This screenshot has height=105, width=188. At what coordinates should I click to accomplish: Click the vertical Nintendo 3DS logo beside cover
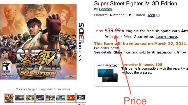point(81,41)
